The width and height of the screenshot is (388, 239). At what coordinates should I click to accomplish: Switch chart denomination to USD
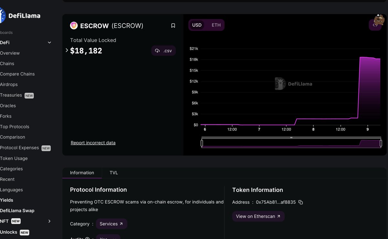(197, 25)
